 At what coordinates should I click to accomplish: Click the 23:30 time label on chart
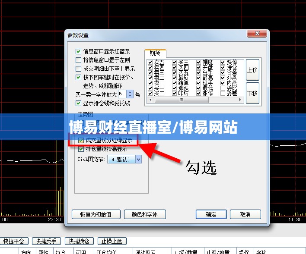54,220
